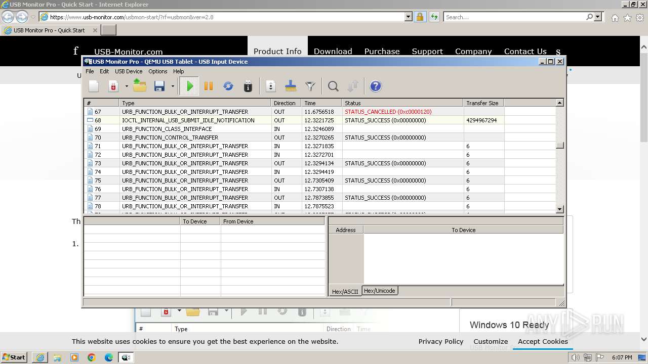648x364 pixels.
Task: Click down arrow of packet list scrollbar
Action: click(x=559, y=209)
